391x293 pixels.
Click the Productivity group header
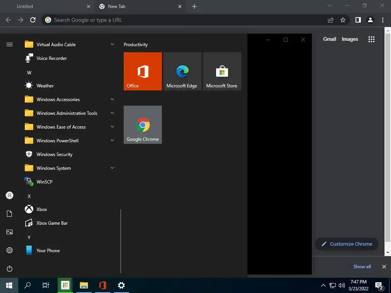click(136, 45)
